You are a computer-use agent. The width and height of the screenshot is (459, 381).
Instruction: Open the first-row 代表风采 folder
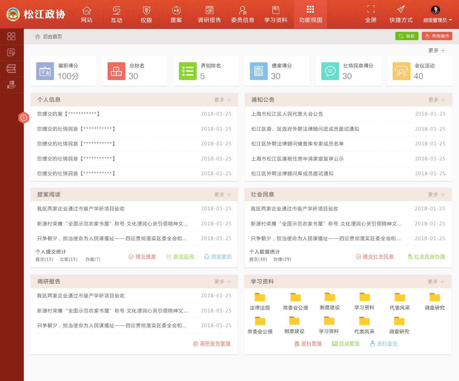[400, 301]
